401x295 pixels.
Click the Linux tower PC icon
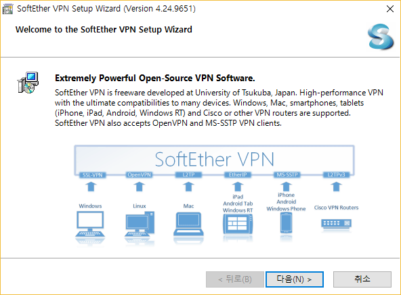click(x=140, y=224)
